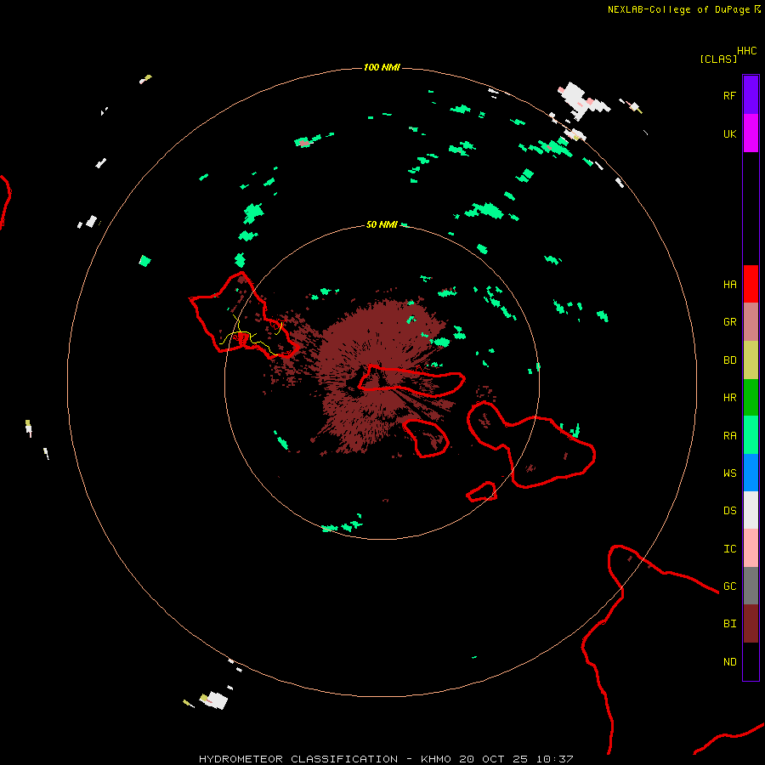Click the HR legend label
This screenshot has width=765, height=765.
(729, 398)
